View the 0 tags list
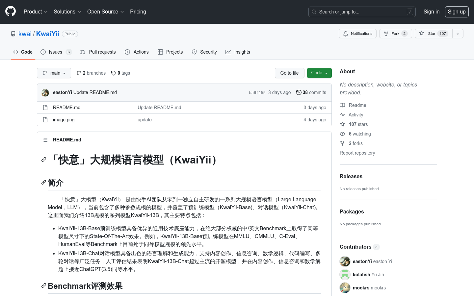Viewport: 474px width, 296px height. (120, 73)
